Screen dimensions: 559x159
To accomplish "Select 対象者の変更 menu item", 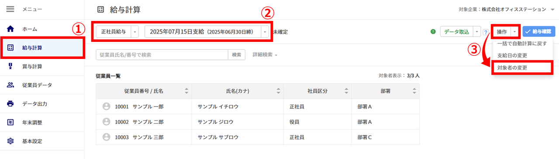I will [512, 67].
